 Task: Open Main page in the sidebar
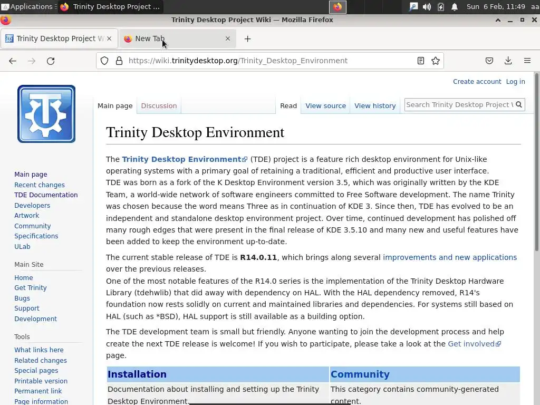[31, 174]
